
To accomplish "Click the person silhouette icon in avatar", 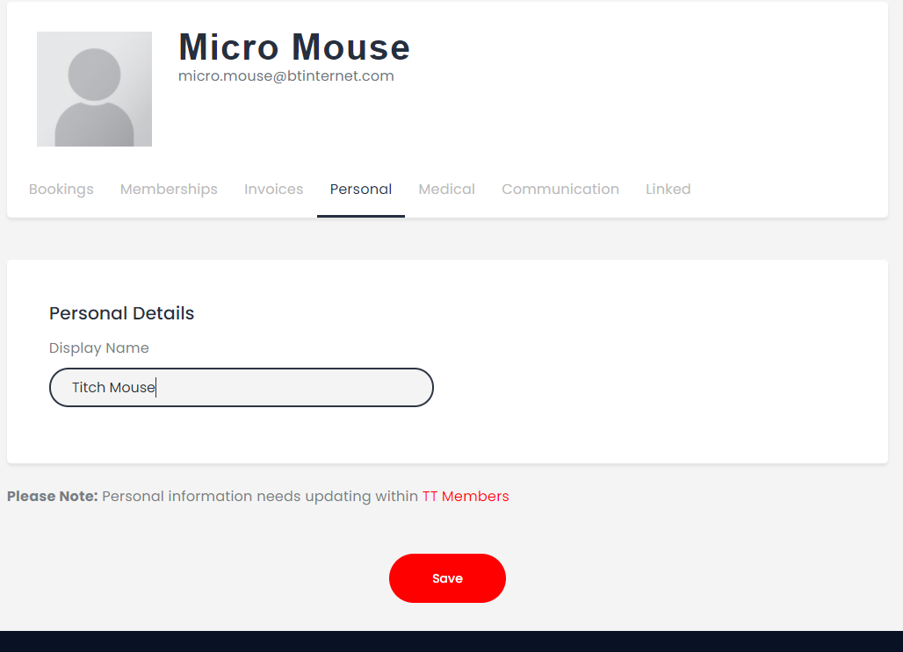I will [94, 89].
